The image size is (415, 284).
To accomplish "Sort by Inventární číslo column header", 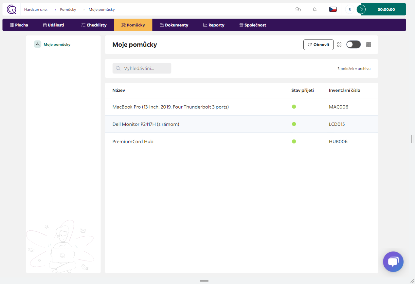I will (x=345, y=90).
